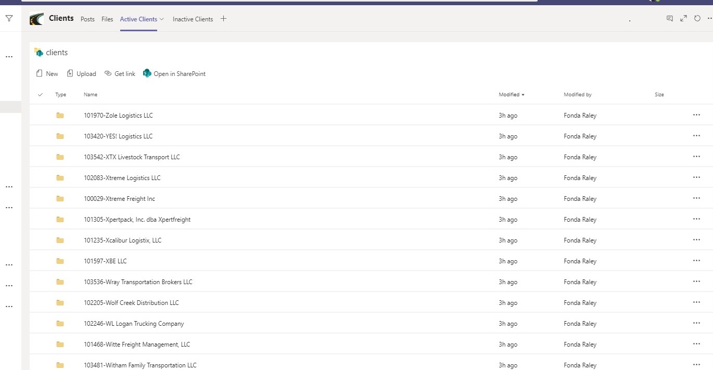The height and width of the screenshot is (370, 713).
Task: Select all files with the header checkbox
Action: (x=40, y=94)
